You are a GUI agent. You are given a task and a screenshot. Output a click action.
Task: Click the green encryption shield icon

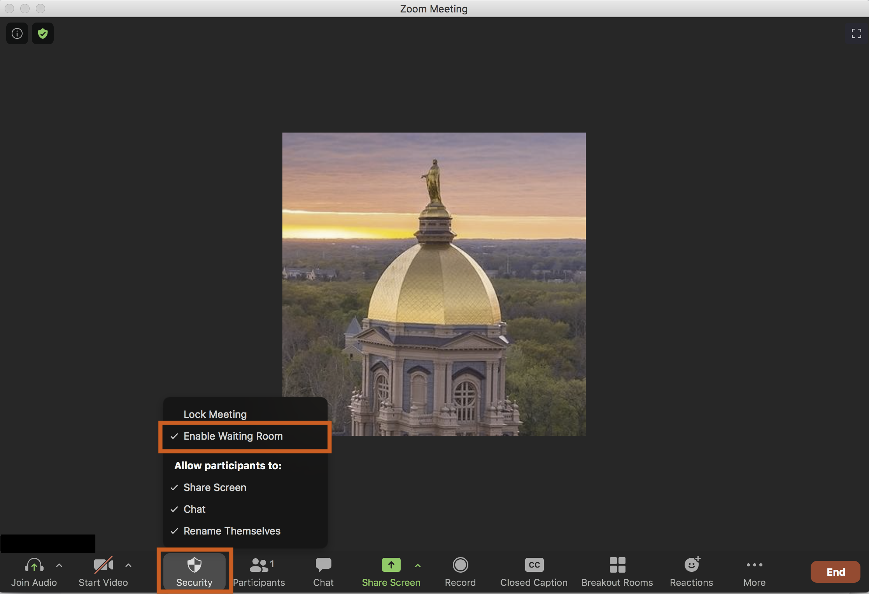click(43, 33)
